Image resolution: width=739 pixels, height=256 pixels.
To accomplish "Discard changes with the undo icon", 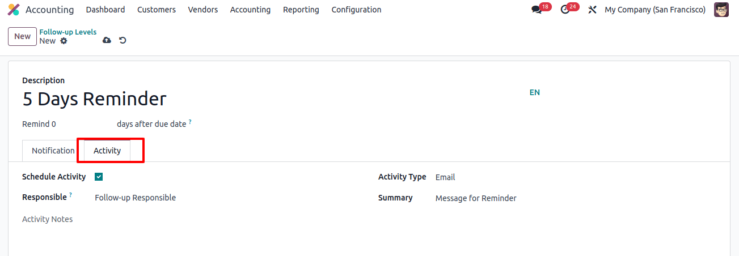I will pyautogui.click(x=123, y=40).
